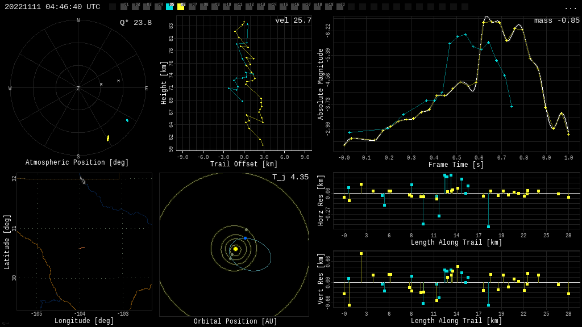
Task: Click the T_j 4.35 value
Action: 290,177
